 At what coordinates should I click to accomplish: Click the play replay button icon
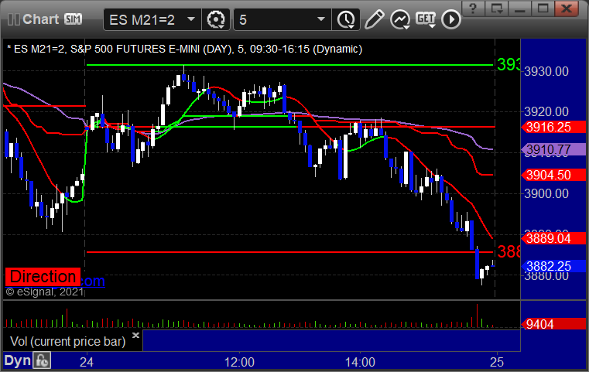point(450,19)
